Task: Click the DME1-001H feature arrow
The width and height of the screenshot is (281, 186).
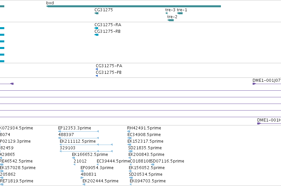Action: point(259,123)
